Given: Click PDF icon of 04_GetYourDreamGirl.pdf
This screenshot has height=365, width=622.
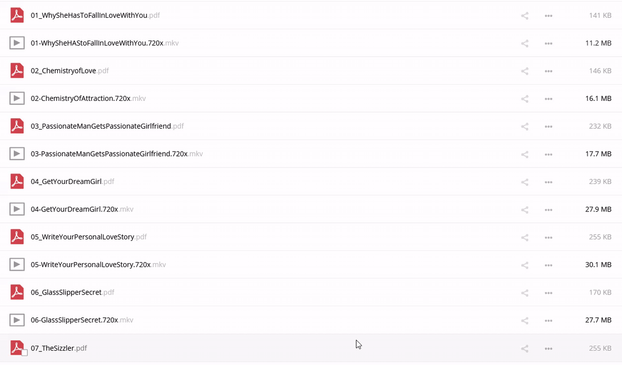Looking at the screenshot, I should click(17, 181).
